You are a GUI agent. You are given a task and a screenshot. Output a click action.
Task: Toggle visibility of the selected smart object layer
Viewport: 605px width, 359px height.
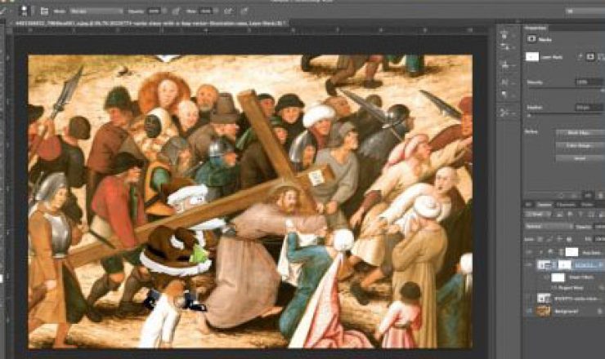(527, 266)
